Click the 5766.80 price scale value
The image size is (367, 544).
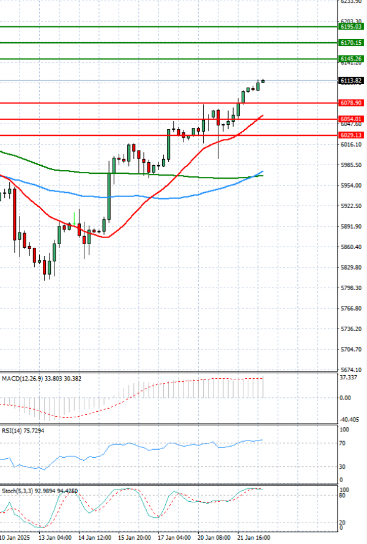pyautogui.click(x=351, y=308)
